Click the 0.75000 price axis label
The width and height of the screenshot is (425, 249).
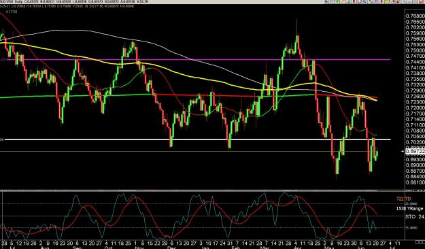click(x=415, y=50)
